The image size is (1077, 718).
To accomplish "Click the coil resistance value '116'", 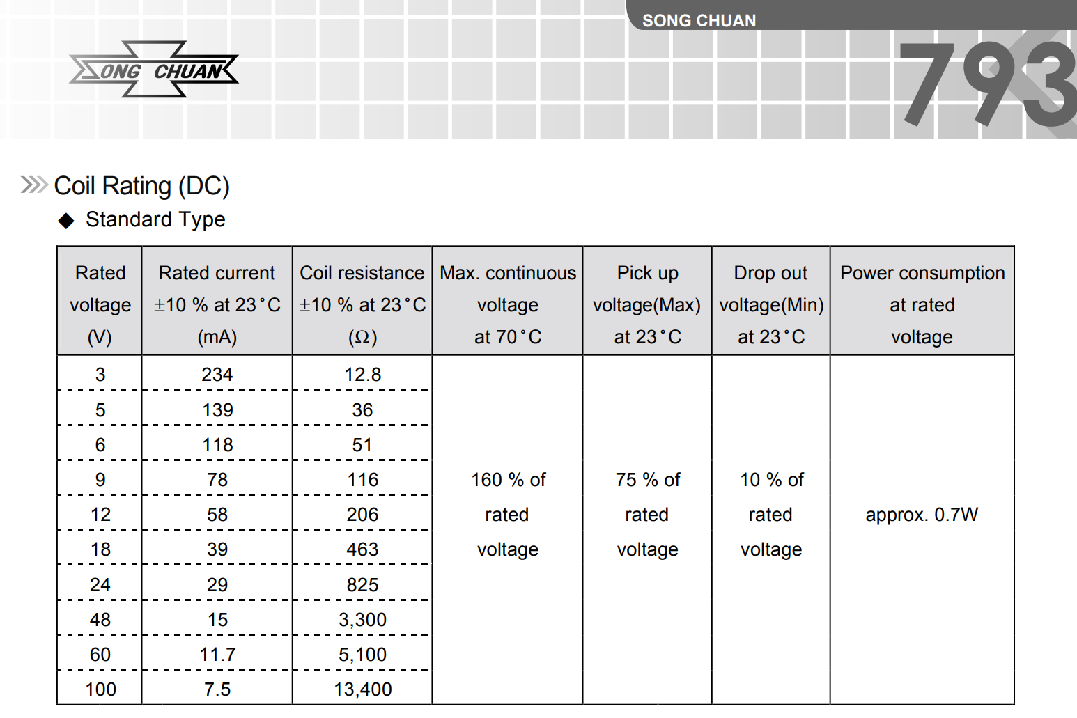I will point(363,480).
